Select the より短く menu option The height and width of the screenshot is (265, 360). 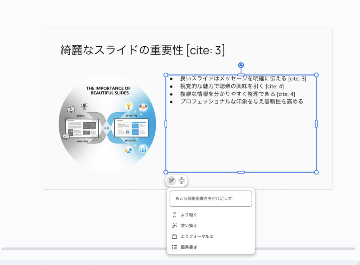[x=189, y=215]
